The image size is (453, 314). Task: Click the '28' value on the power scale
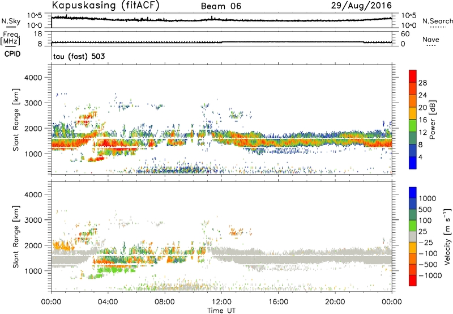point(422,83)
